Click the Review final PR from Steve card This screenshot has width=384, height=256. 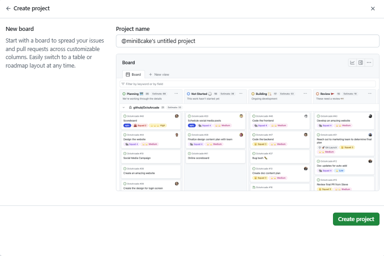pos(344,184)
